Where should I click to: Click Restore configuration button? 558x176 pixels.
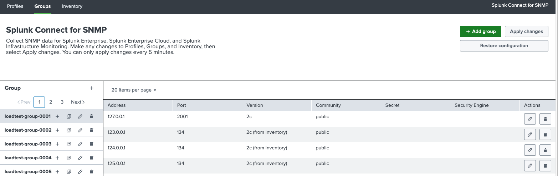point(504,46)
